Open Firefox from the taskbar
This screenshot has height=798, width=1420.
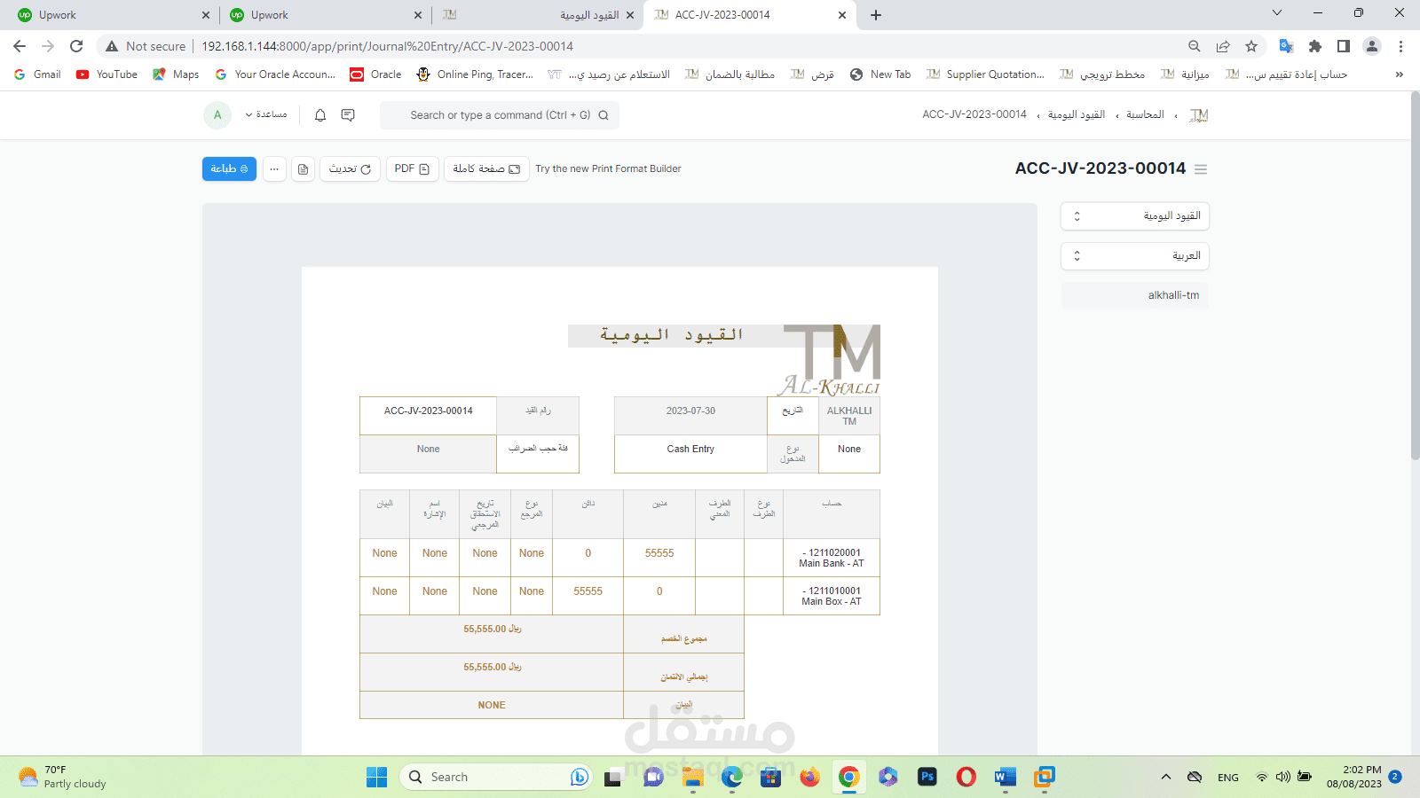point(809,777)
